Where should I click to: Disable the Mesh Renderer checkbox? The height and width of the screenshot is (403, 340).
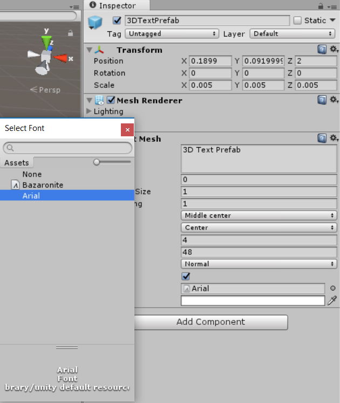111,100
